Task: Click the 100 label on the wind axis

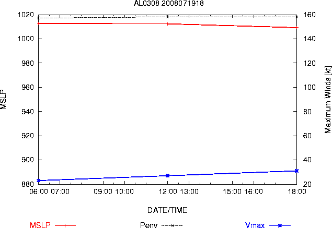Action: [310, 87]
